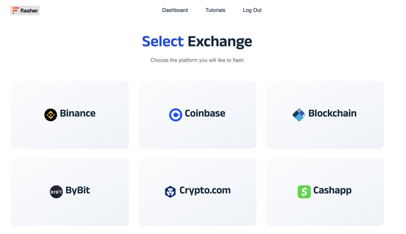The width and height of the screenshot is (406, 234).
Task: Pick the Cashapp exchange name label
Action: [x=332, y=191]
